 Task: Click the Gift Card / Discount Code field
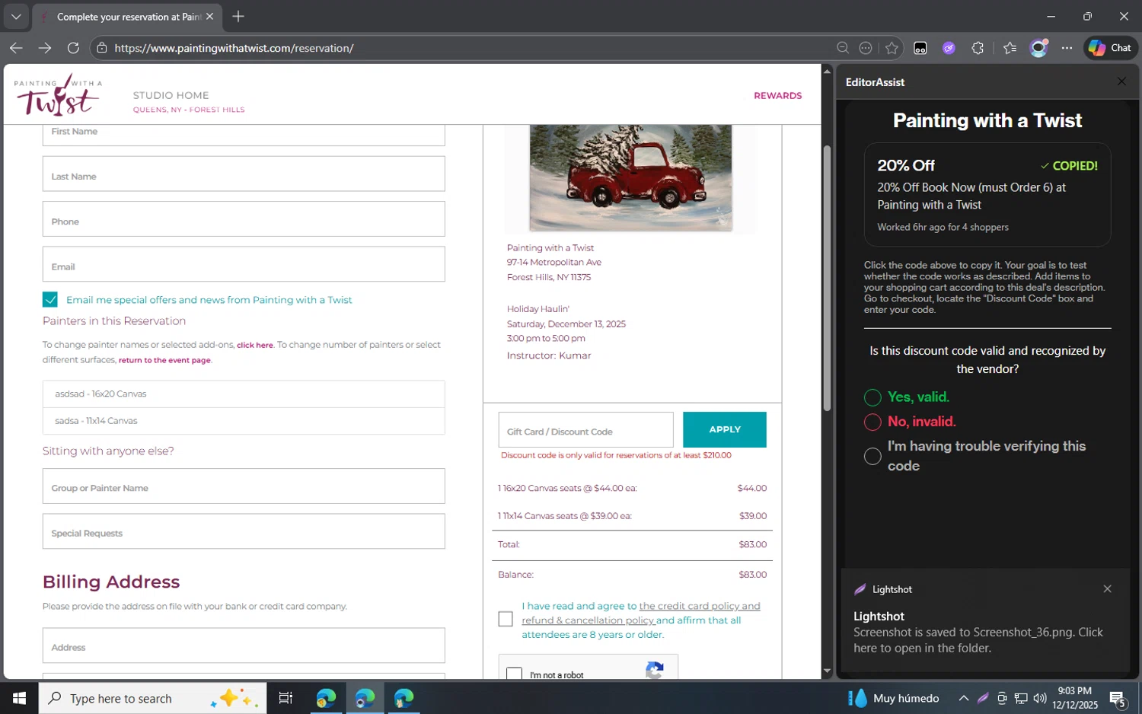(x=585, y=431)
